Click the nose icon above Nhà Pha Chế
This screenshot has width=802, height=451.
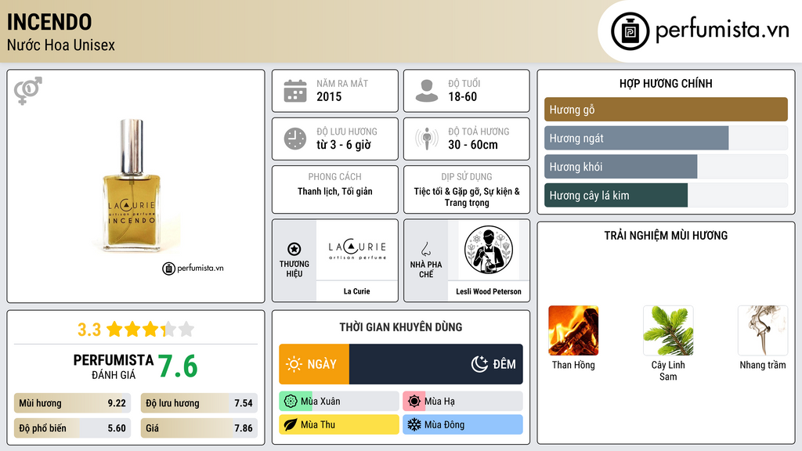point(425,249)
